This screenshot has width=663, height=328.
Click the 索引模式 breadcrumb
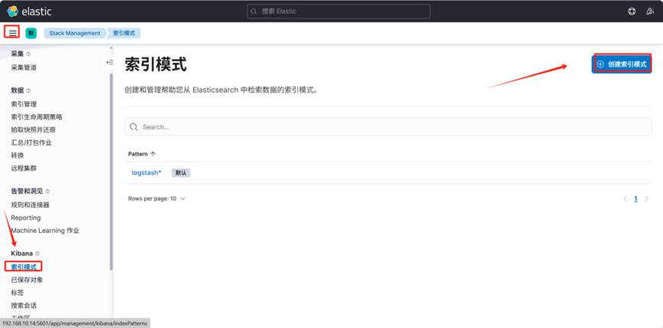point(124,33)
